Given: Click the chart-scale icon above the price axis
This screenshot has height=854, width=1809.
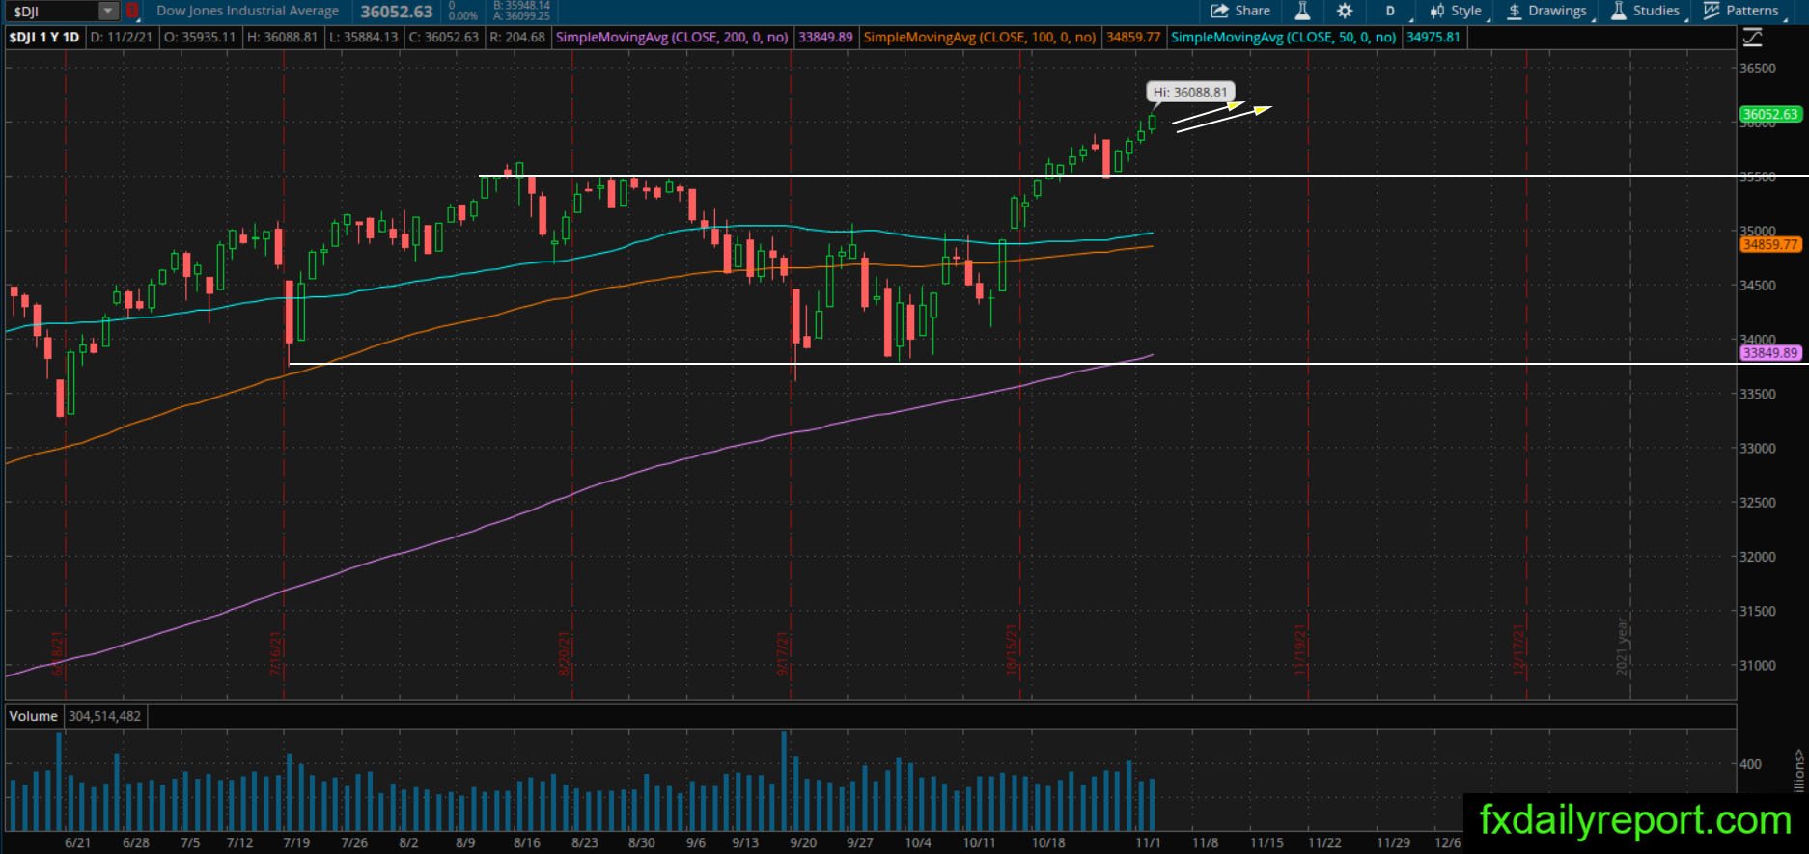Looking at the screenshot, I should [x=1752, y=38].
